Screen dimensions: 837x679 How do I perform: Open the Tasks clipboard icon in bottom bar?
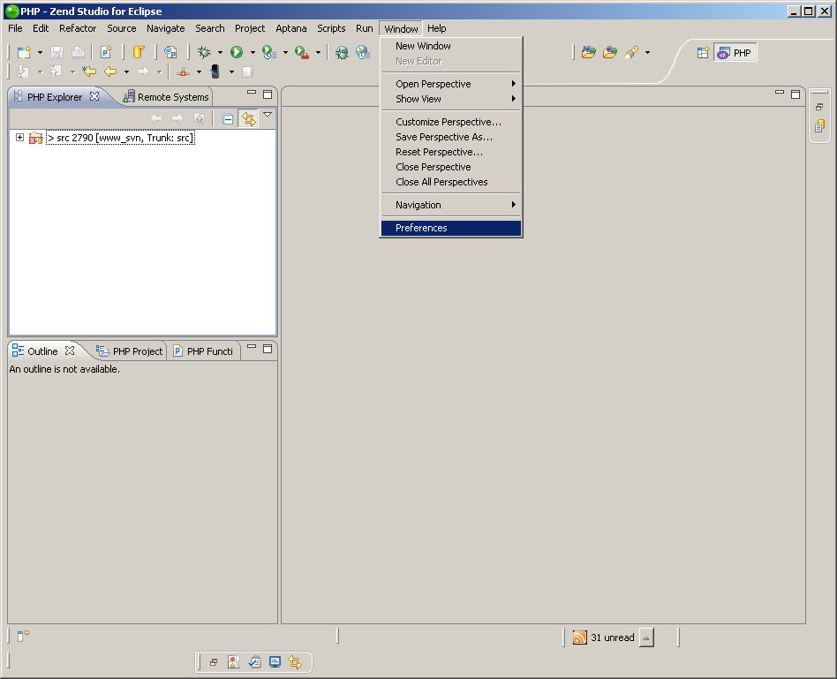coord(254,662)
